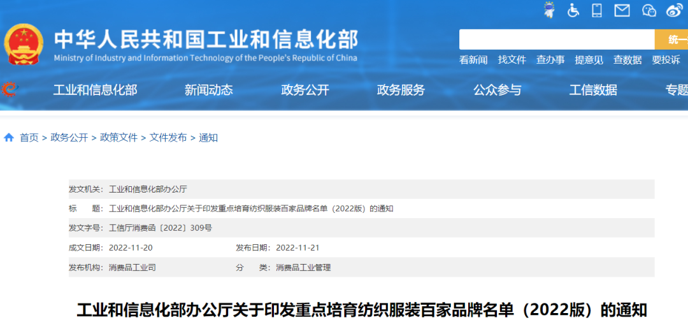
Task: Click the English ministry name subtitle
Action: tap(205, 58)
